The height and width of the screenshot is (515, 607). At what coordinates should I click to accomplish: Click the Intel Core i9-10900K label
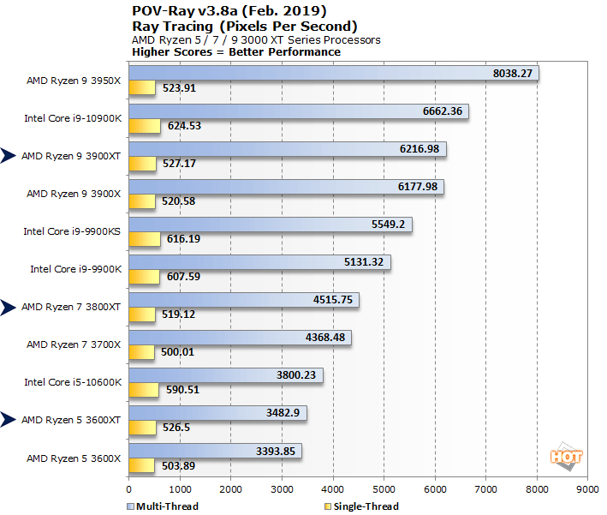73,118
